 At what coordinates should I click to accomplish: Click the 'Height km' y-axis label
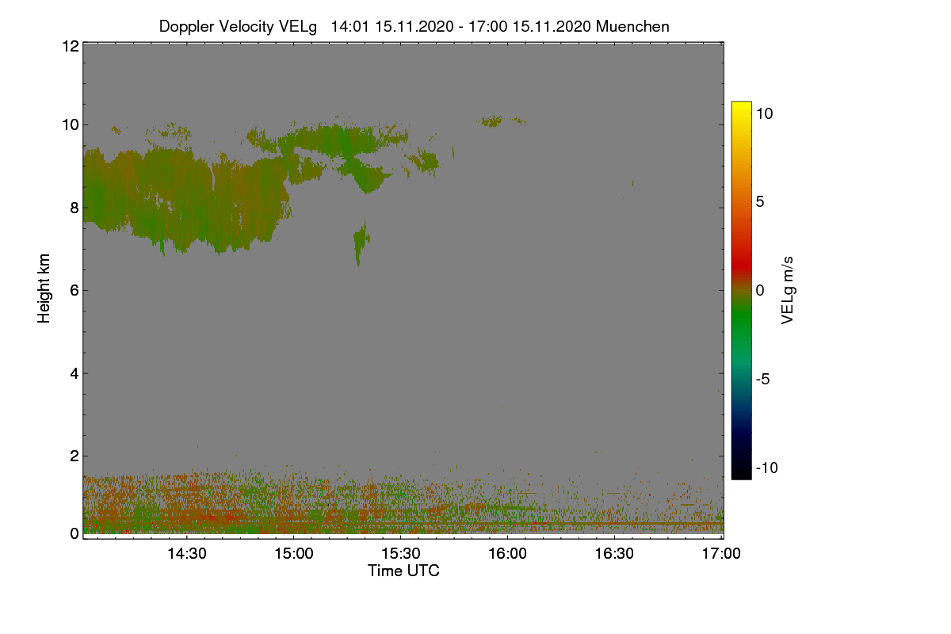44,288
